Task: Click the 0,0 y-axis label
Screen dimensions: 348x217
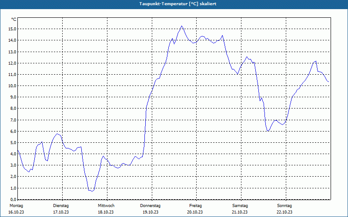Action: [13, 199]
